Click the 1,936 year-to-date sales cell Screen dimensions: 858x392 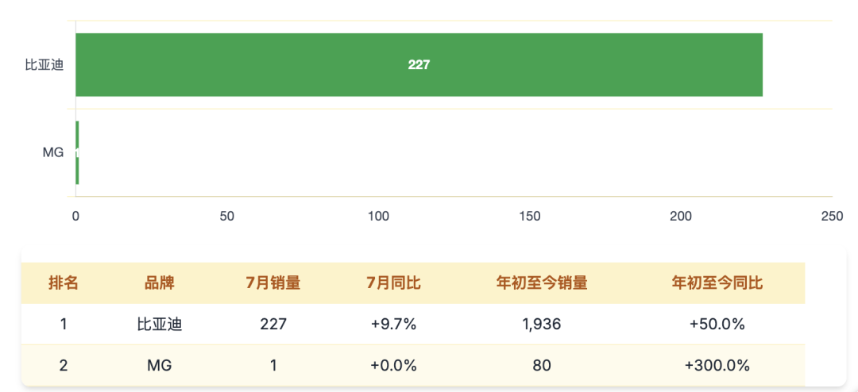tap(542, 325)
